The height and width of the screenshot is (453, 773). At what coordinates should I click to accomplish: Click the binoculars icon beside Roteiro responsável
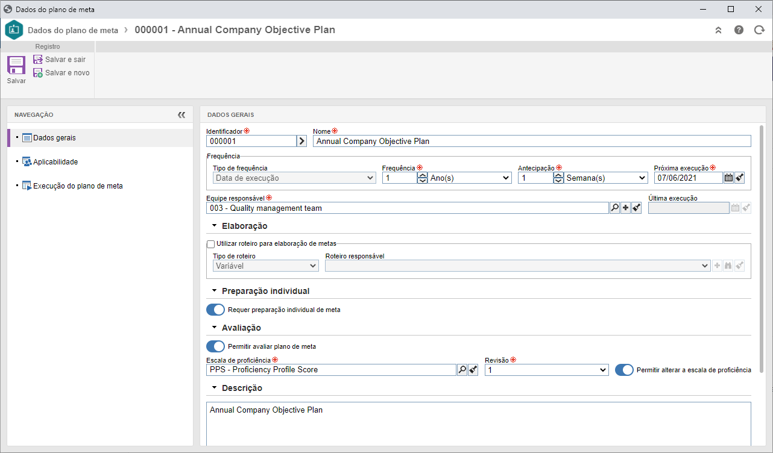pyautogui.click(x=728, y=266)
